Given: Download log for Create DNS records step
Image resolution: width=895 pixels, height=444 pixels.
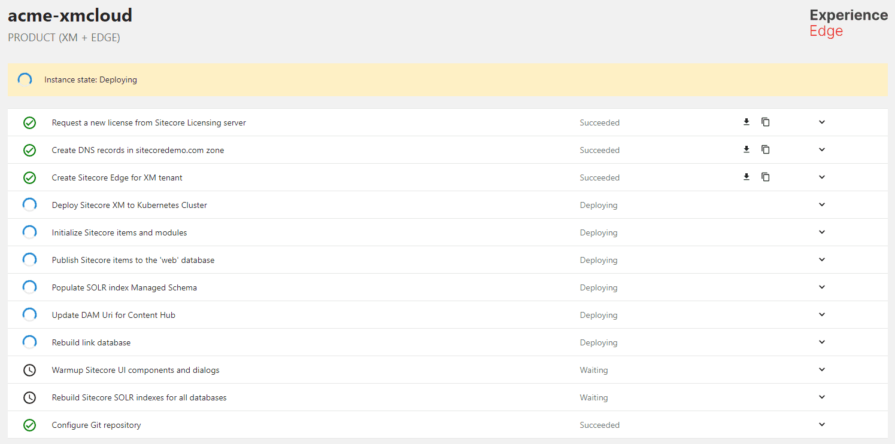Looking at the screenshot, I should click(x=747, y=149).
